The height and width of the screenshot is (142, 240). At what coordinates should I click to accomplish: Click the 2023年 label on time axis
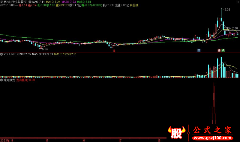click(5, 141)
